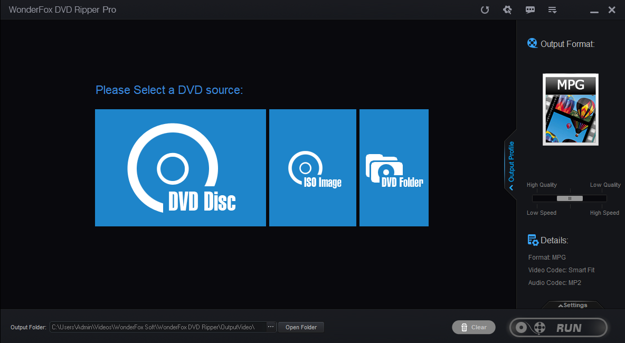This screenshot has width=625, height=343.
Task: Click the Details database icon
Action: [533, 240]
